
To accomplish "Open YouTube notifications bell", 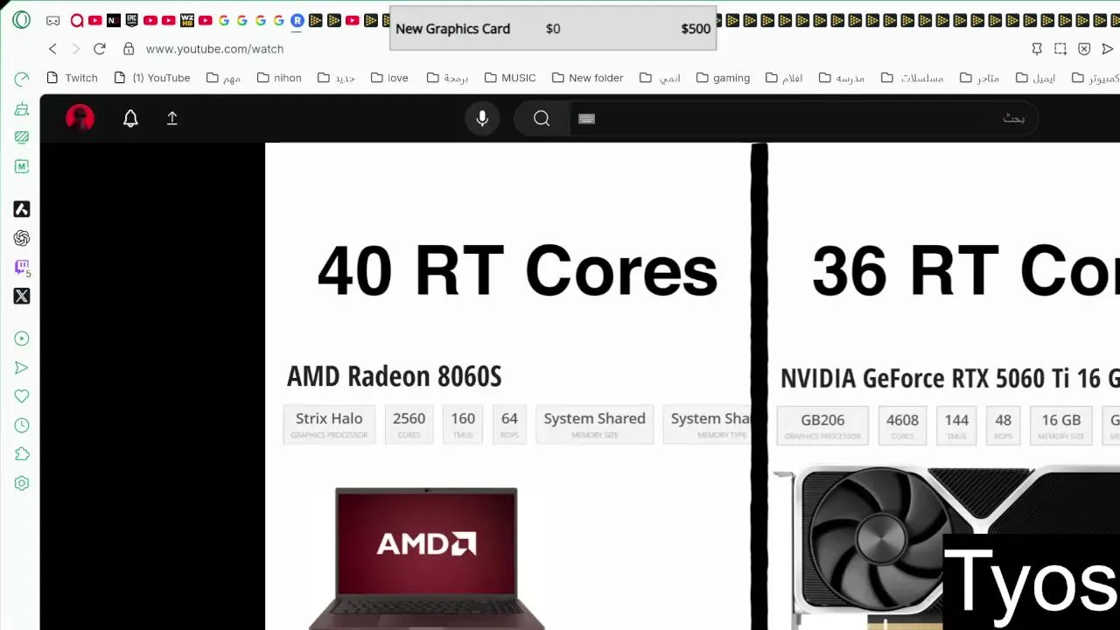I will coord(130,118).
